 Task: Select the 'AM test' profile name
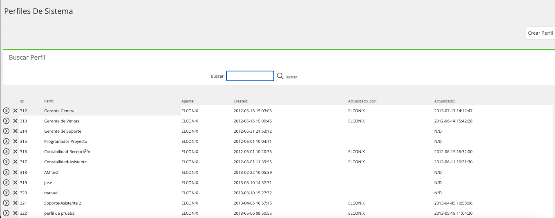51,172
